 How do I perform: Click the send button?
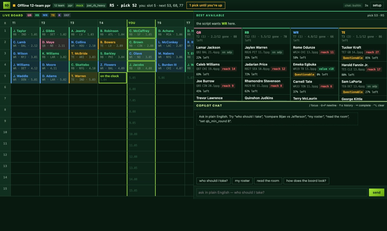[376, 192]
